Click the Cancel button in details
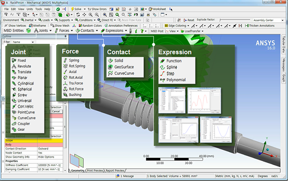The image size is (288, 181). point(56,111)
